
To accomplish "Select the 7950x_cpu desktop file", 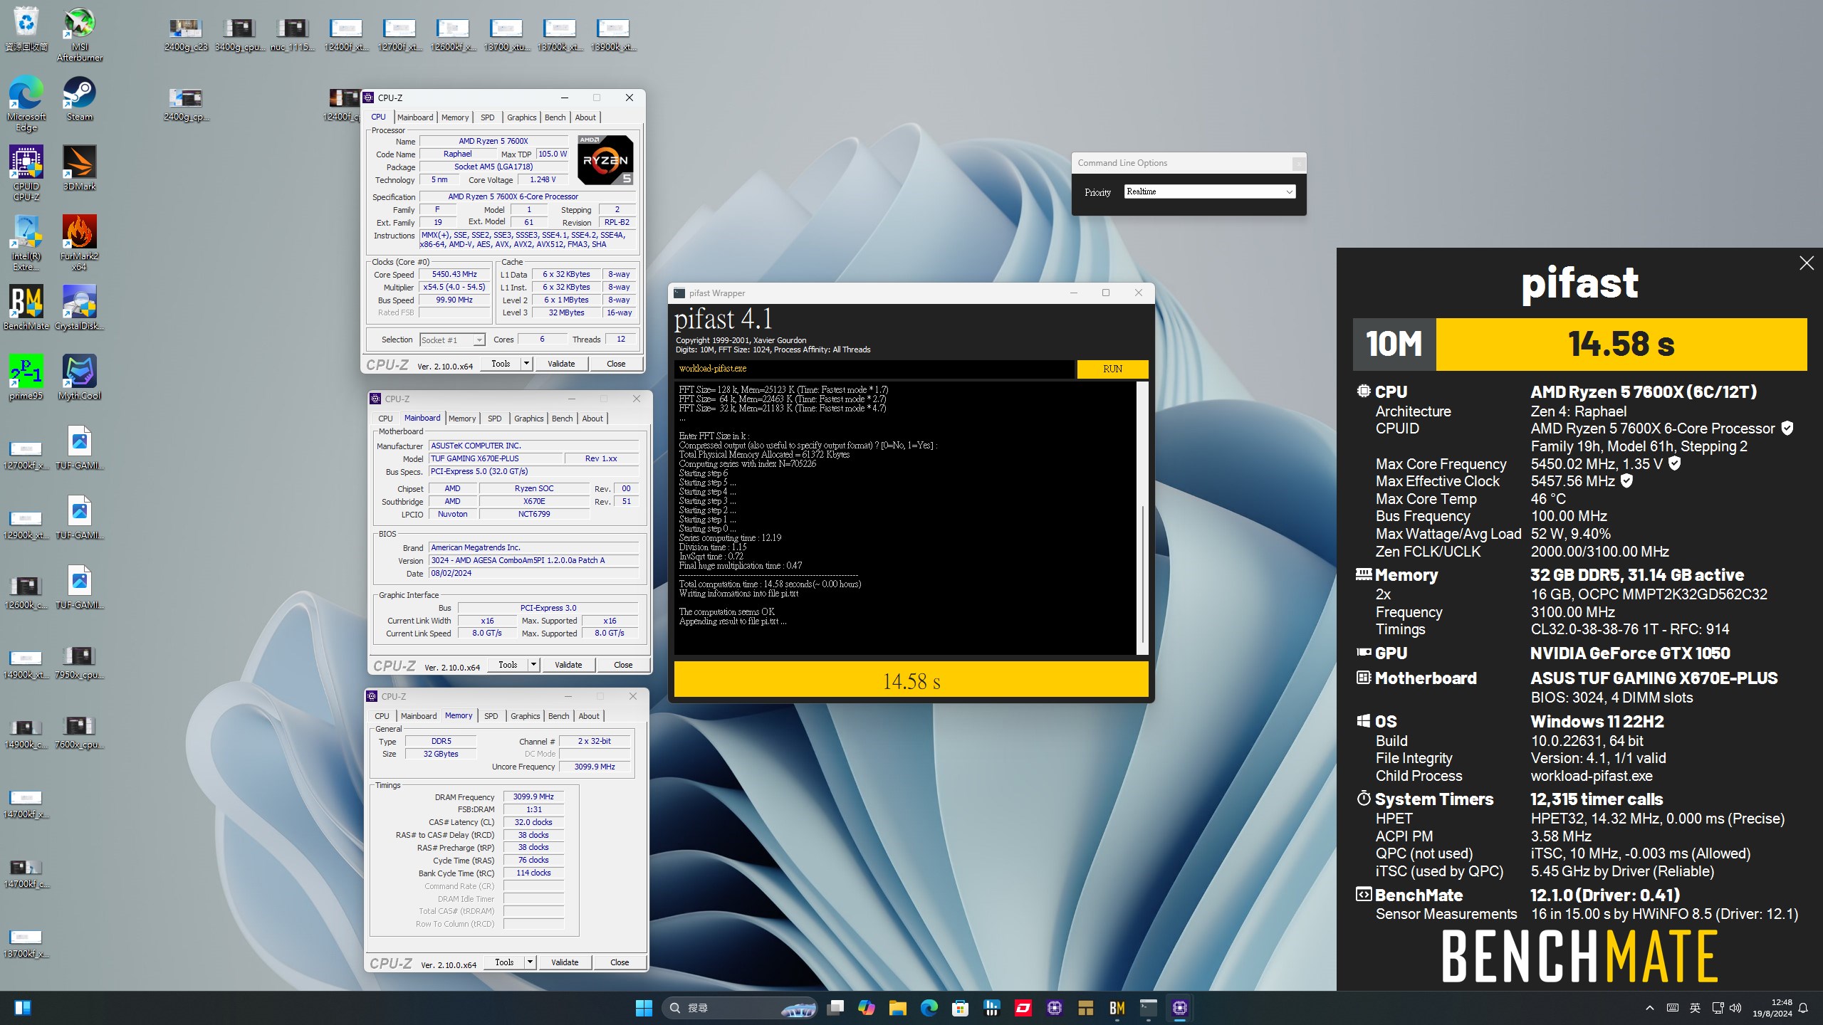I will pyautogui.click(x=80, y=662).
